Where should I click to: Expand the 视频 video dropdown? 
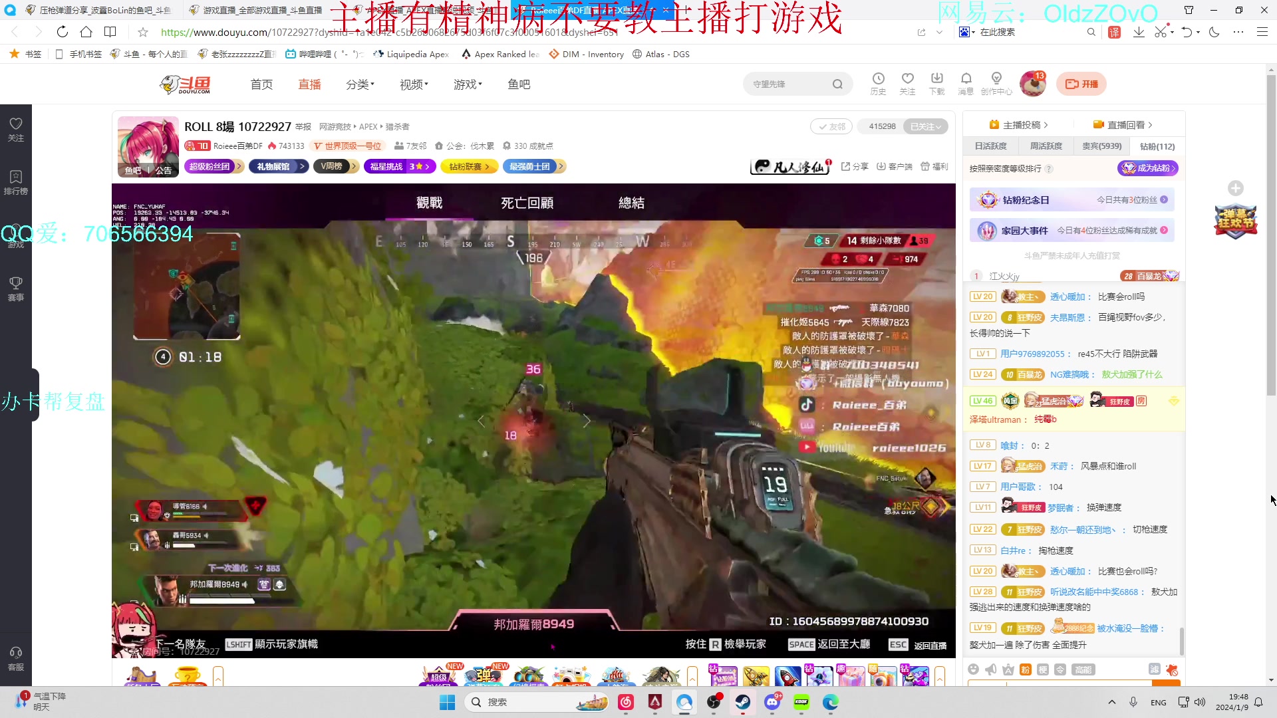[414, 84]
